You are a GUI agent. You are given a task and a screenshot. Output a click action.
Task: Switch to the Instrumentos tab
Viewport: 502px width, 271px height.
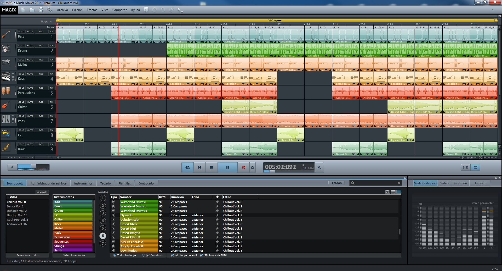point(83,183)
